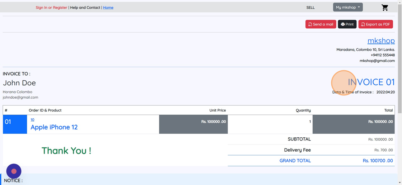402x185 pixels.
Task: Click the Horana Colombo address text
Action: (x=18, y=92)
